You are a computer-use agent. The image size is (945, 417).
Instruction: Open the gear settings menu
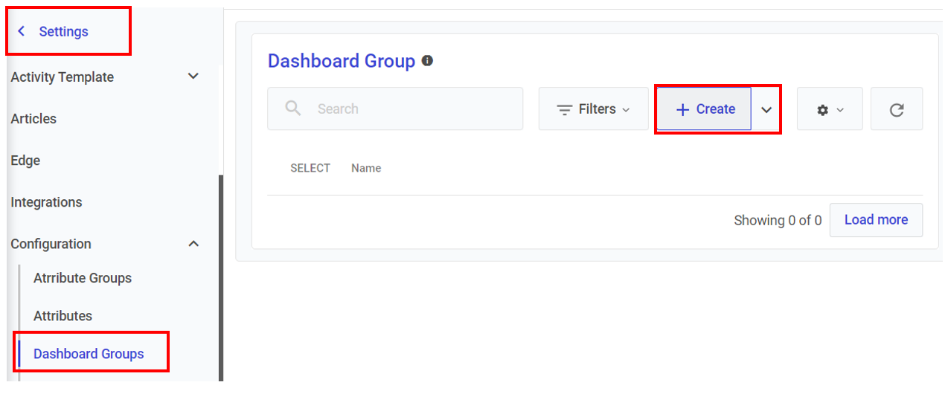829,109
